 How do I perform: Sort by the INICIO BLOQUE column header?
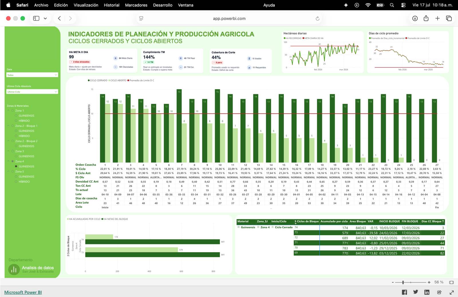(389, 221)
